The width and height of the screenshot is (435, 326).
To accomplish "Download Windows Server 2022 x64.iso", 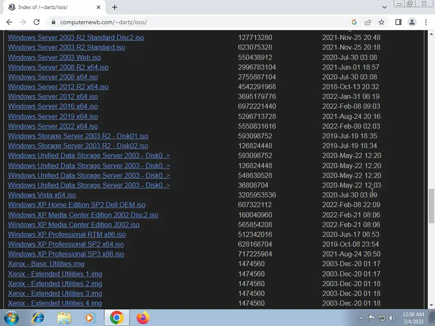I will tap(53, 126).
